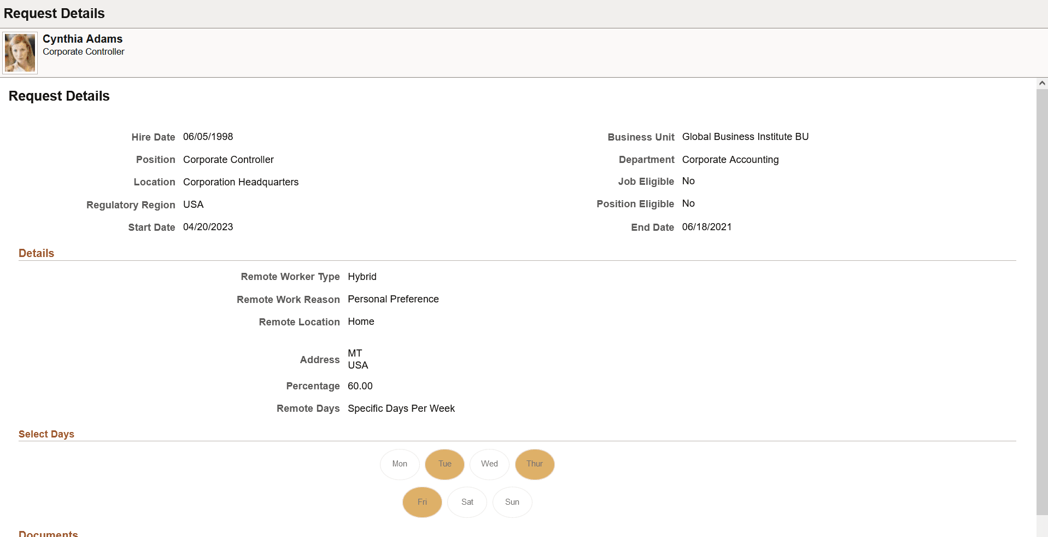This screenshot has width=1048, height=537.
Task: Select Saturday as a remote day
Action: point(466,502)
